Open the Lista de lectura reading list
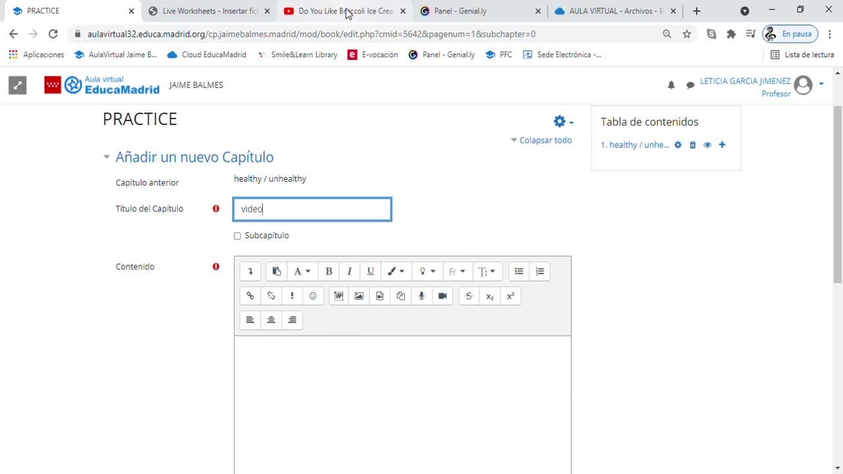The height and width of the screenshot is (474, 843). 802,55
